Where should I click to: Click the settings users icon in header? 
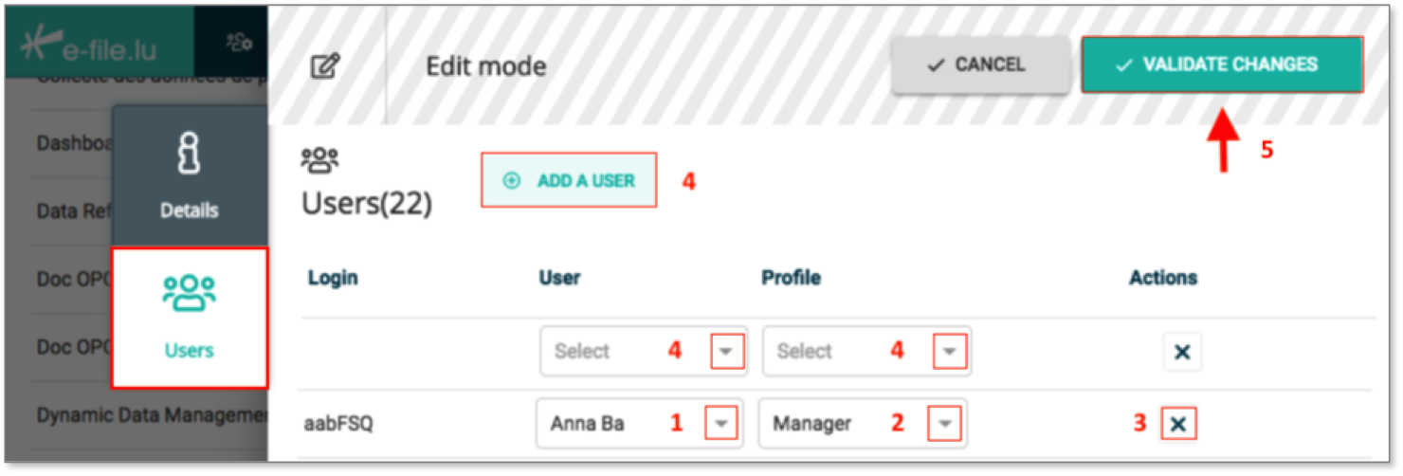(238, 42)
